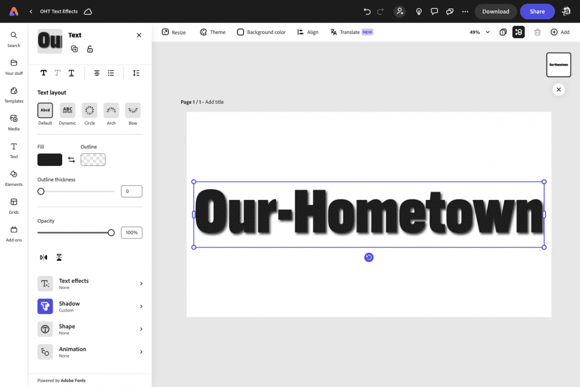Click the delete trash icon in the toolbar

537,32
